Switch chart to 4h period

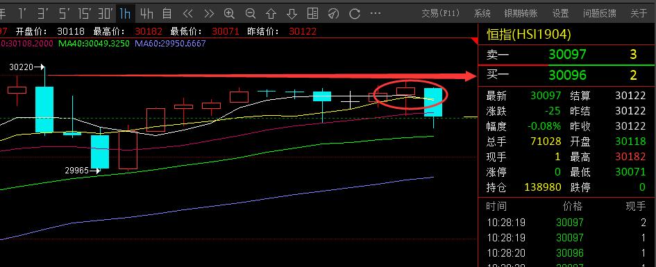(x=147, y=13)
